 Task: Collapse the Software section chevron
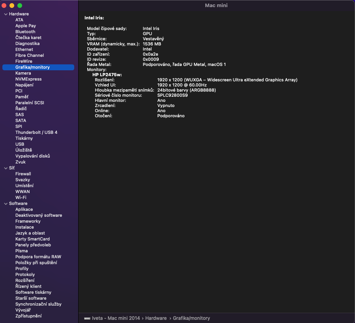(x=6, y=203)
